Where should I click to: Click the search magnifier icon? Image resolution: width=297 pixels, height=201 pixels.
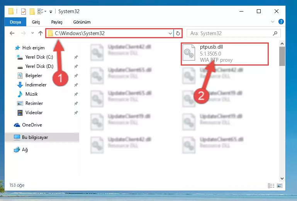coord(275,34)
